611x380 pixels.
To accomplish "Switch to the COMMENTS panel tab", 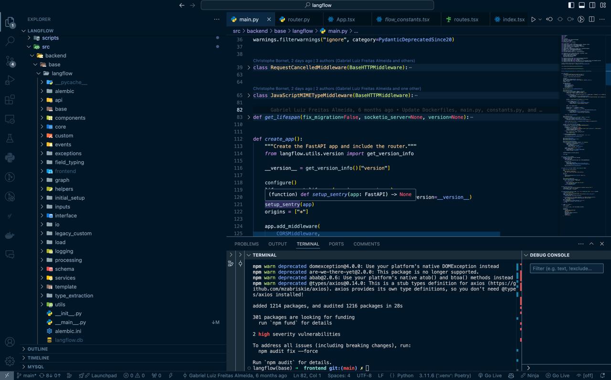I will coord(367,244).
